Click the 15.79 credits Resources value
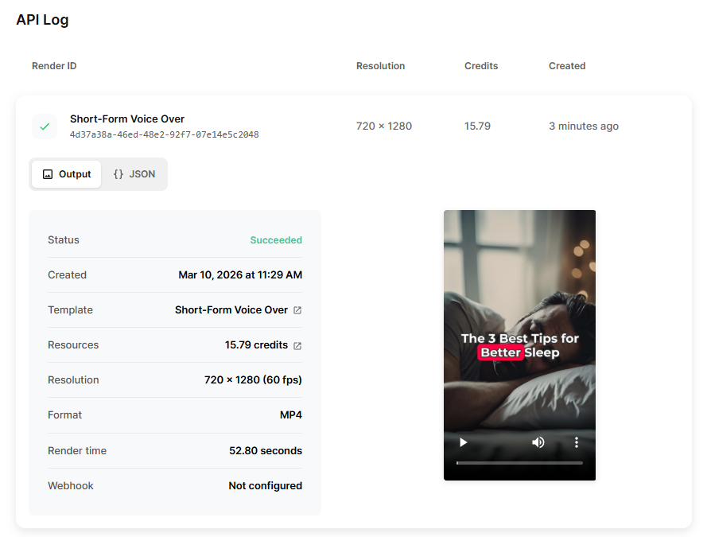707x537 pixels. 256,345
